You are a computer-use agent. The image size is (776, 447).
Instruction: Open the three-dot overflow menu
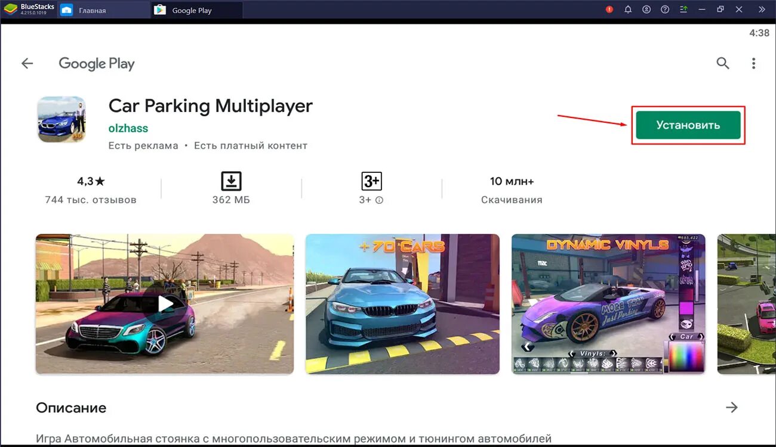coord(754,63)
